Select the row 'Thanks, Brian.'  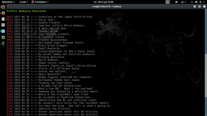(33, 31)
